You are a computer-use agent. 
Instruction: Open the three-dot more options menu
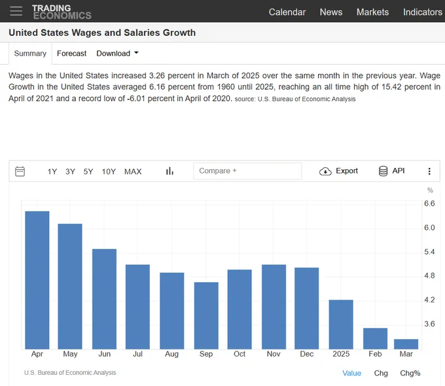pyautogui.click(x=429, y=171)
